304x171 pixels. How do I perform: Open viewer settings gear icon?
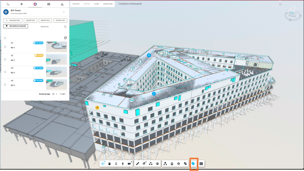pos(178,164)
